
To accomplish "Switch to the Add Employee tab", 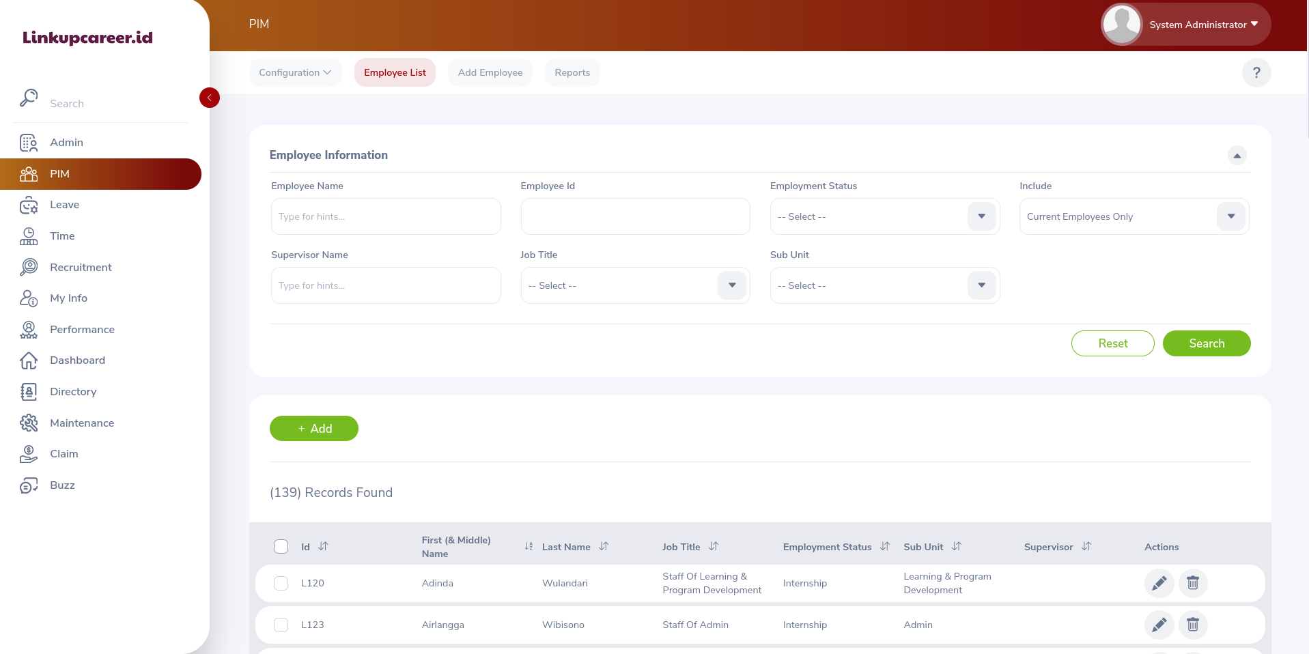I will pos(490,72).
